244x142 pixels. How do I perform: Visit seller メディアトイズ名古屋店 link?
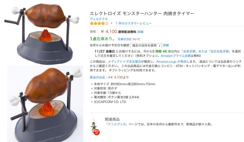point(124,62)
